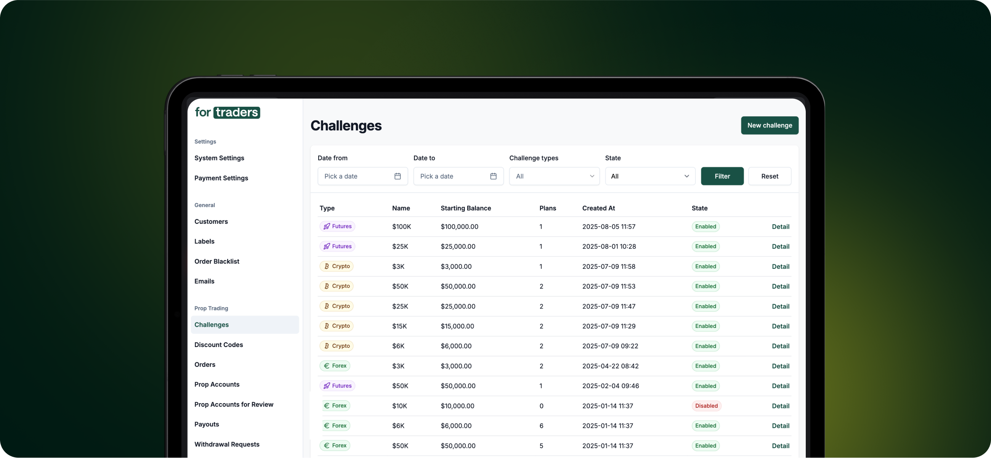Open Prop Accounts for Review page
991x458 pixels.
pos(234,405)
